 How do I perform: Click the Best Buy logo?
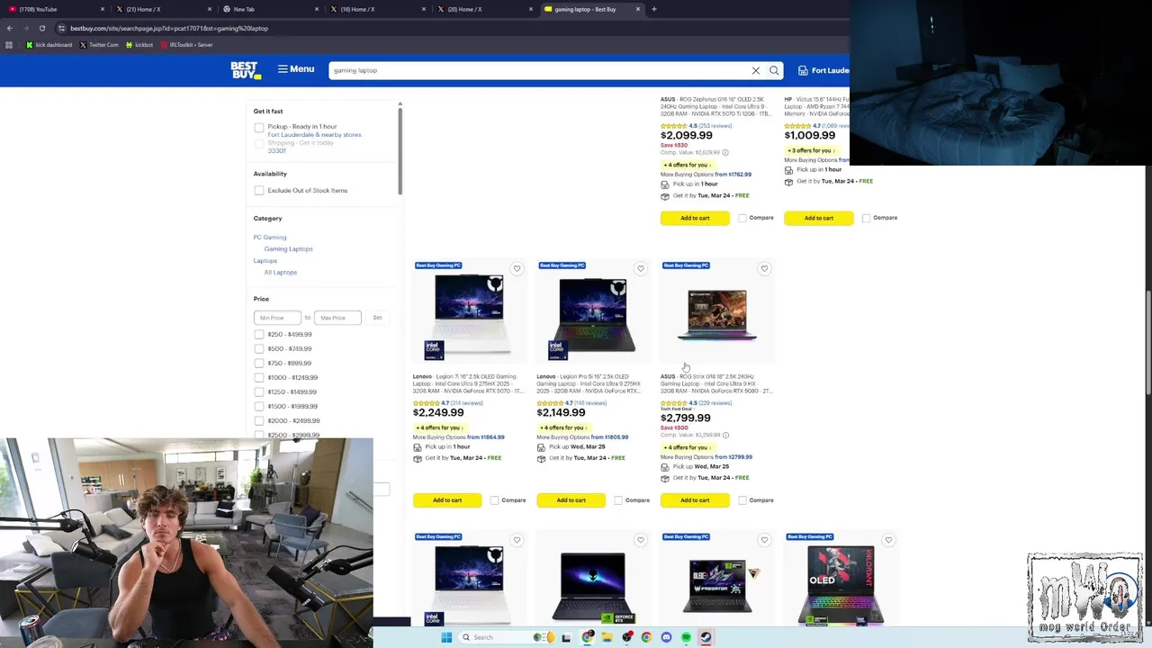[246, 70]
